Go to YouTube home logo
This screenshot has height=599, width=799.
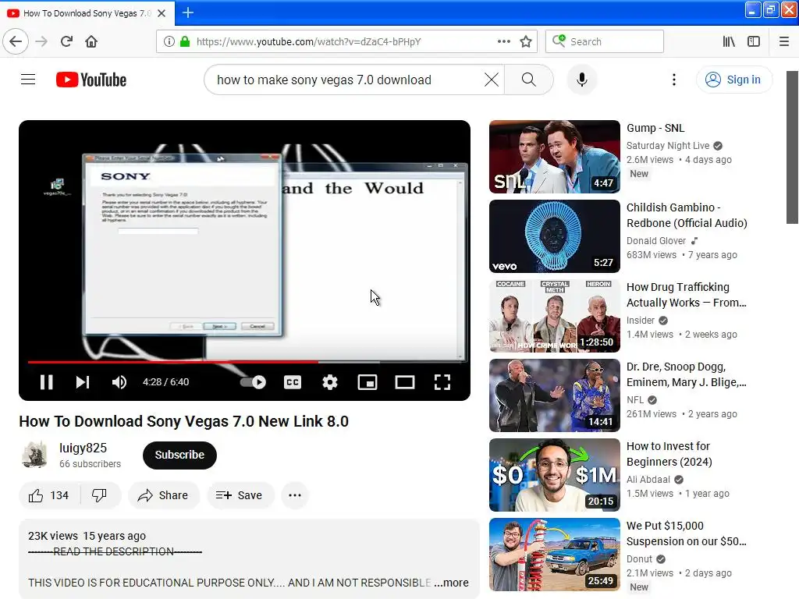(91, 80)
